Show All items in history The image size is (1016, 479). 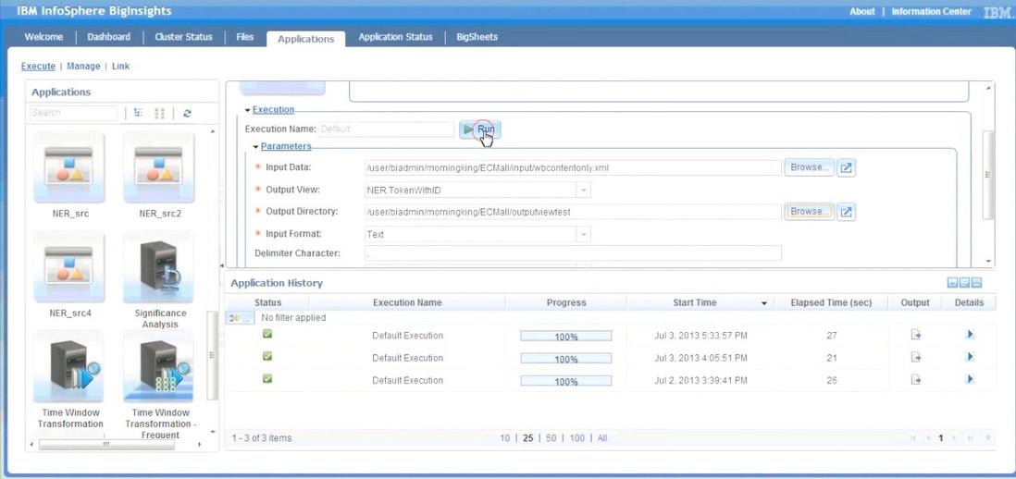click(x=602, y=438)
